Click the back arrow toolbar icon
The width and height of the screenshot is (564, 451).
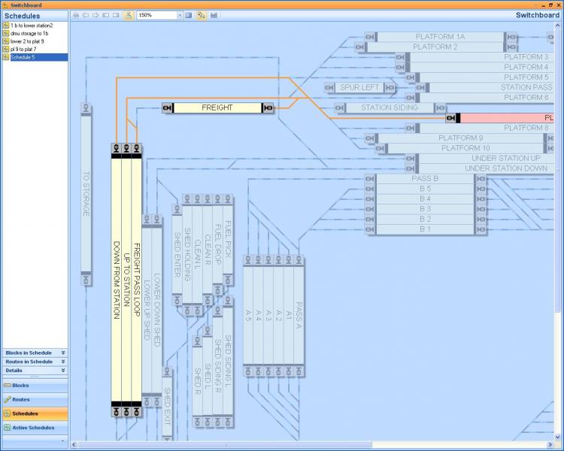click(x=85, y=15)
